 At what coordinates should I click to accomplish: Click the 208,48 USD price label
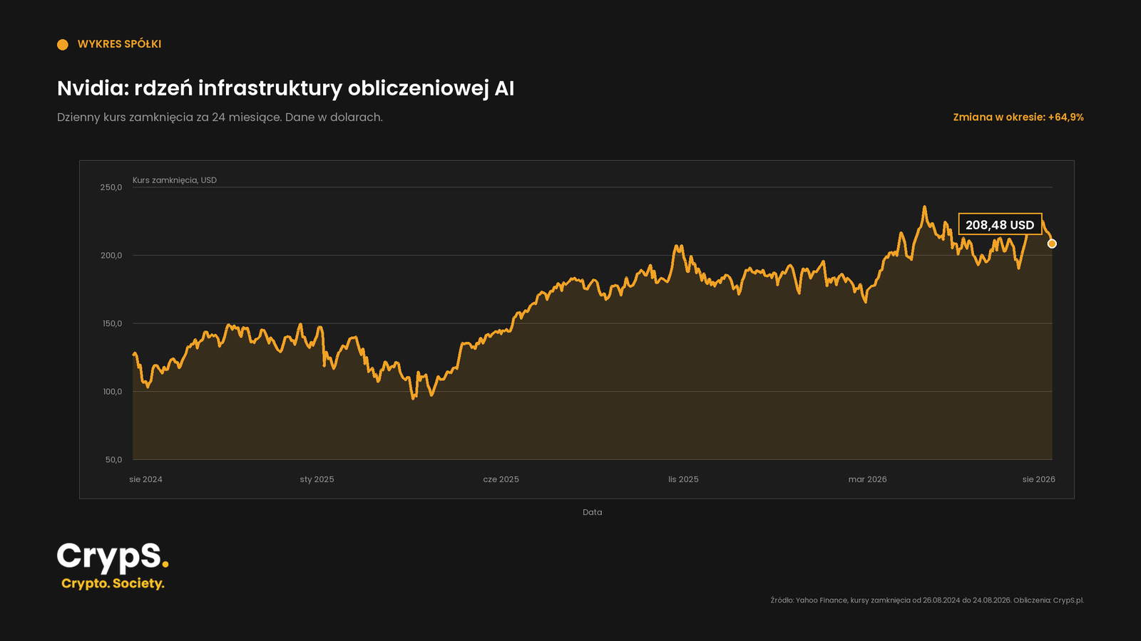[1000, 225]
